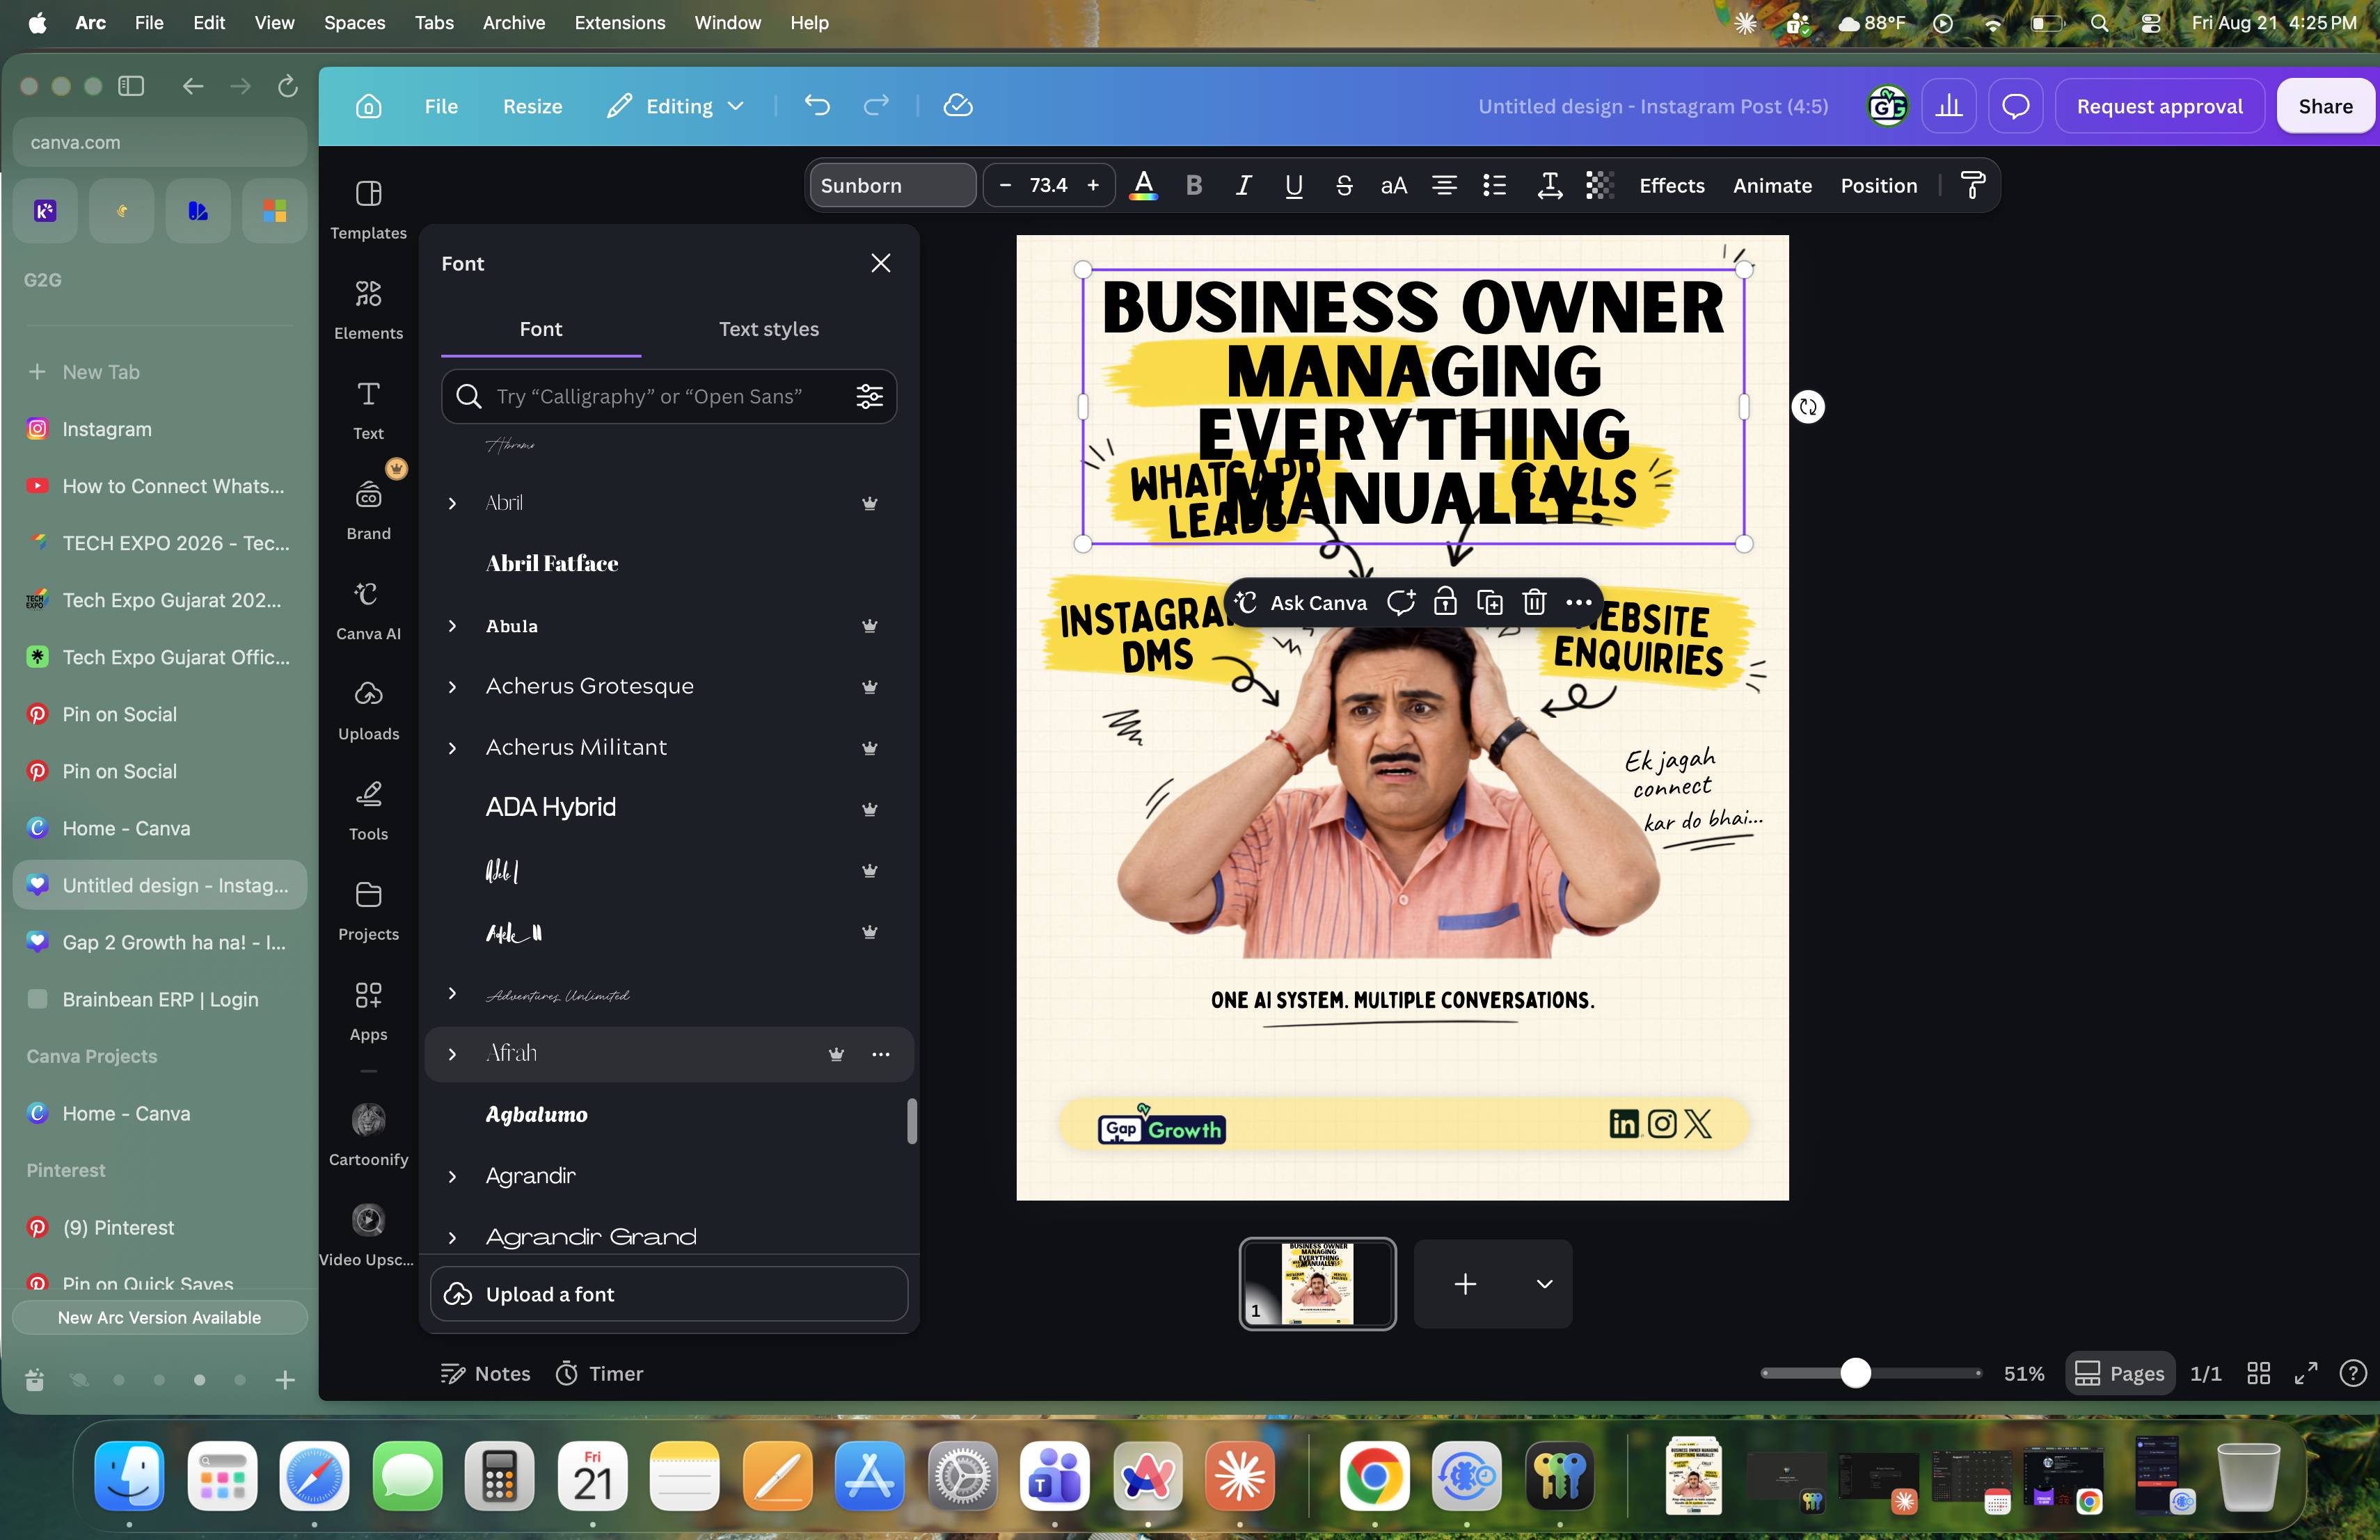Lock the selected text element
Screen dimensions: 2380x1540
tap(1445, 602)
